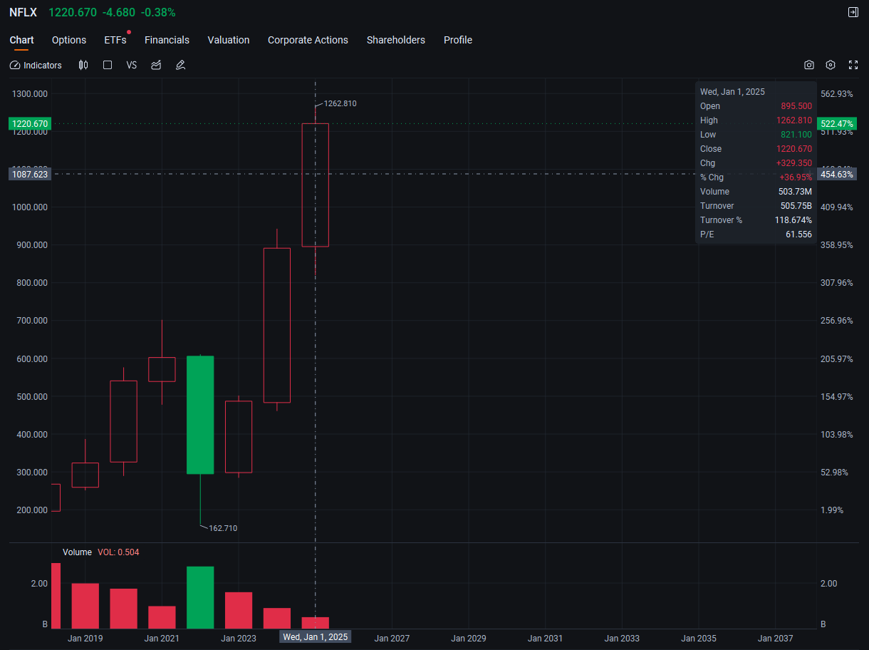Viewport: 869px width, 650px height.
Task: Open the ETFs tab
Action: pos(115,40)
